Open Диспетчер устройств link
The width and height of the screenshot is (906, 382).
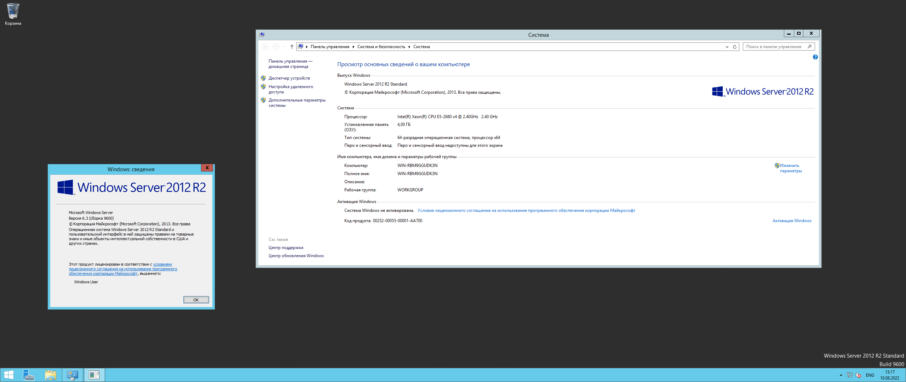tap(289, 78)
